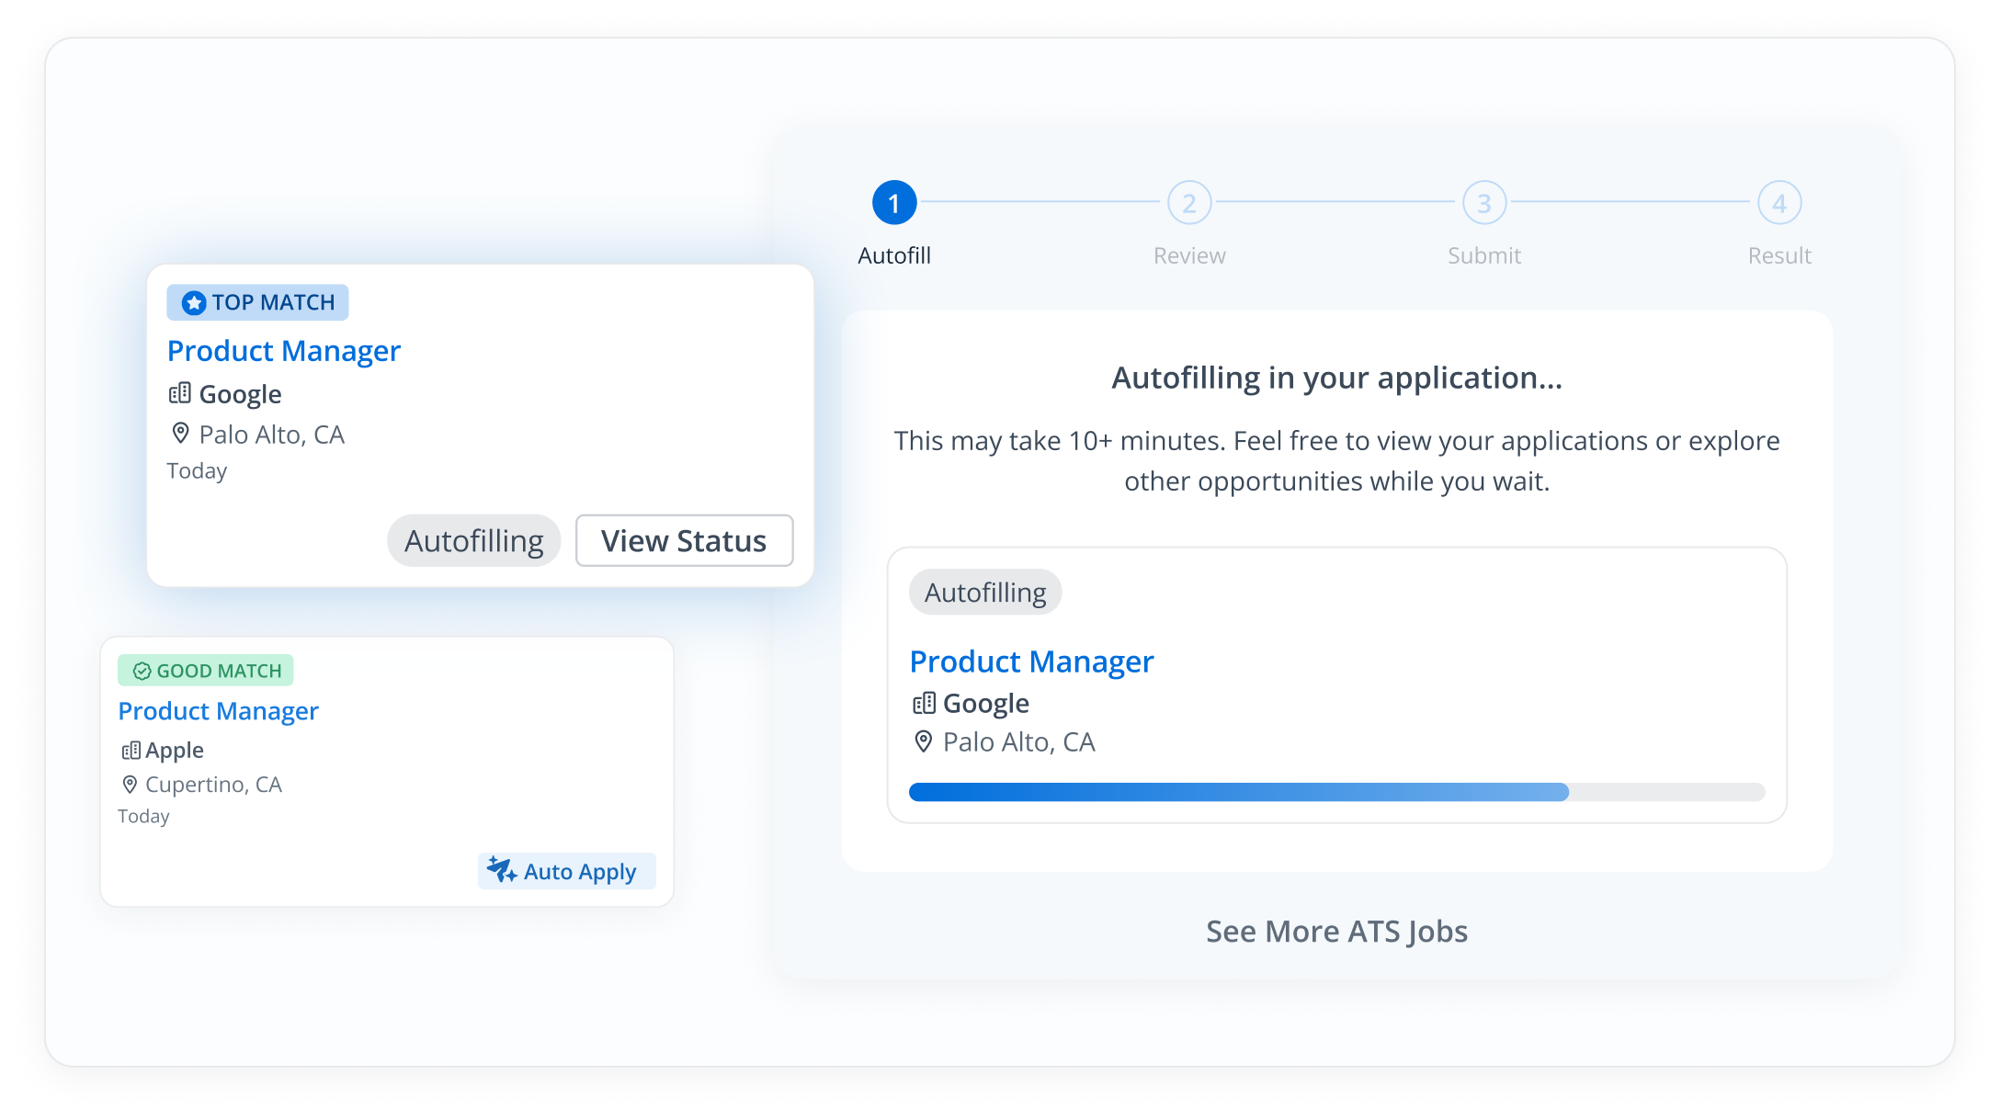Click Palo Alto, CA in the autofill panel
The height and width of the screenshot is (1119, 2000).
pos(1019,742)
